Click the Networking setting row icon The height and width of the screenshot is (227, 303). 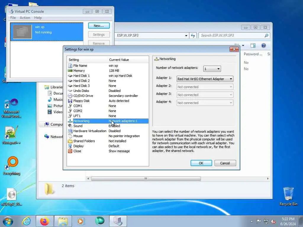coord(70,121)
